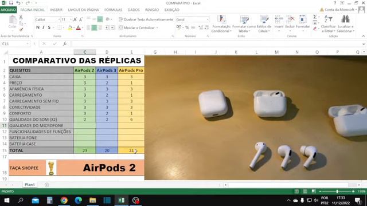This screenshot has height=206, width=367.
Task: Open File Explorer from the taskbar
Action: click(93, 200)
